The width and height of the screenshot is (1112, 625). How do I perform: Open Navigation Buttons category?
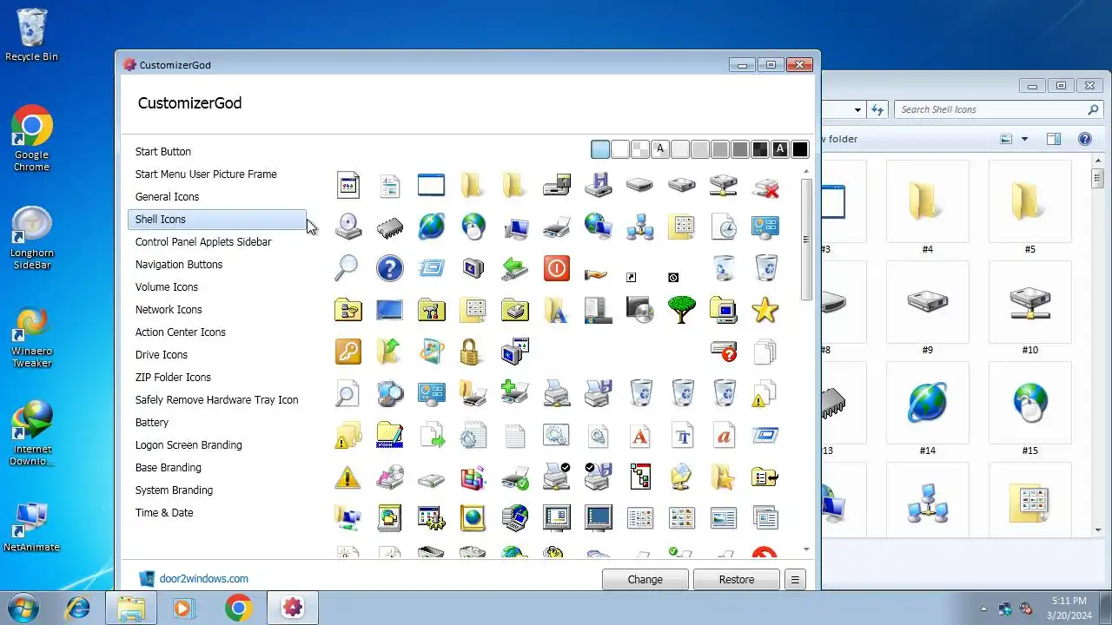(179, 264)
